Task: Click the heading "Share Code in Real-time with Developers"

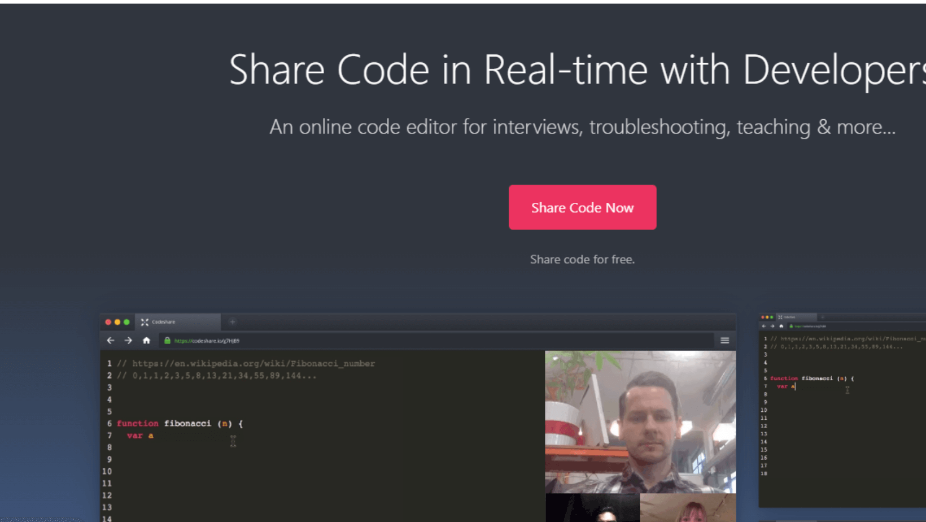Action: click(x=577, y=70)
